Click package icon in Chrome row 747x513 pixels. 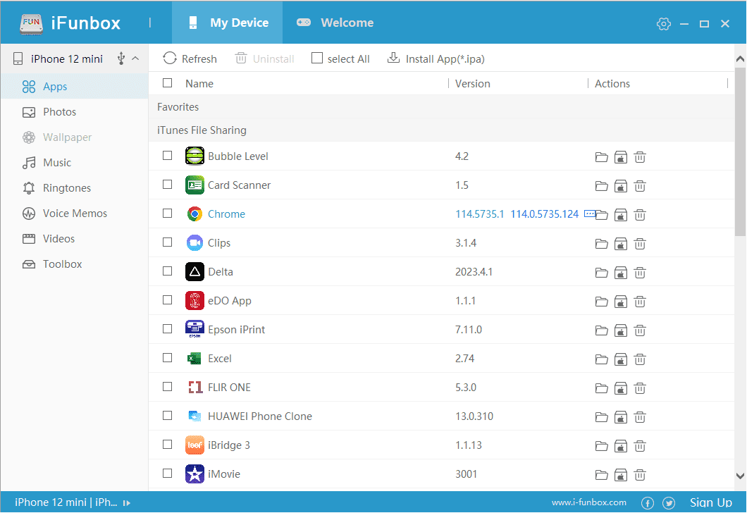coord(620,216)
